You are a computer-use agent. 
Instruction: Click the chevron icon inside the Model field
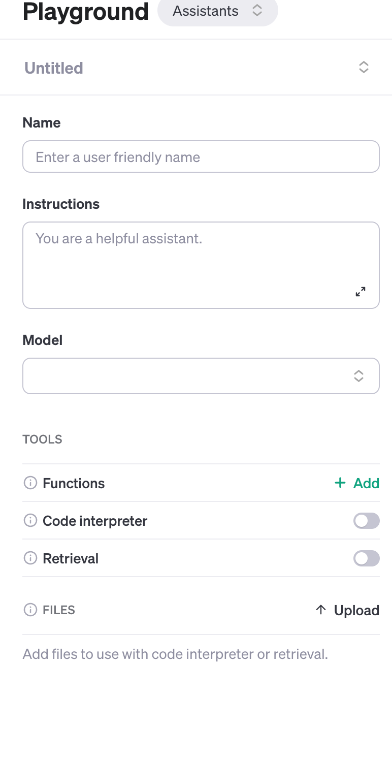(x=358, y=376)
